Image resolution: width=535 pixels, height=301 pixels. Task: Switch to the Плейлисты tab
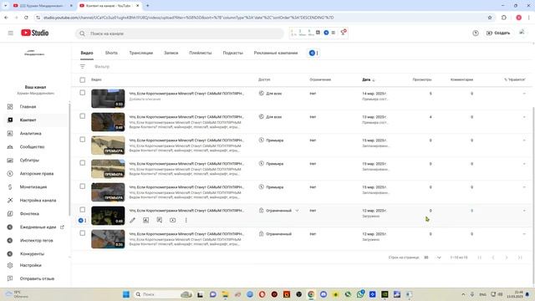coord(201,53)
